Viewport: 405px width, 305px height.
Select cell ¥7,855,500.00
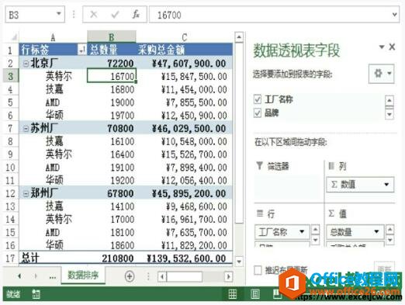pyautogui.click(x=184, y=102)
